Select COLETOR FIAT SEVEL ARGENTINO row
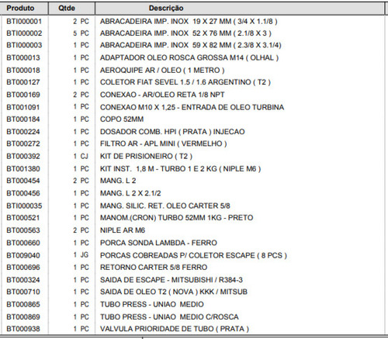 pos(193,82)
